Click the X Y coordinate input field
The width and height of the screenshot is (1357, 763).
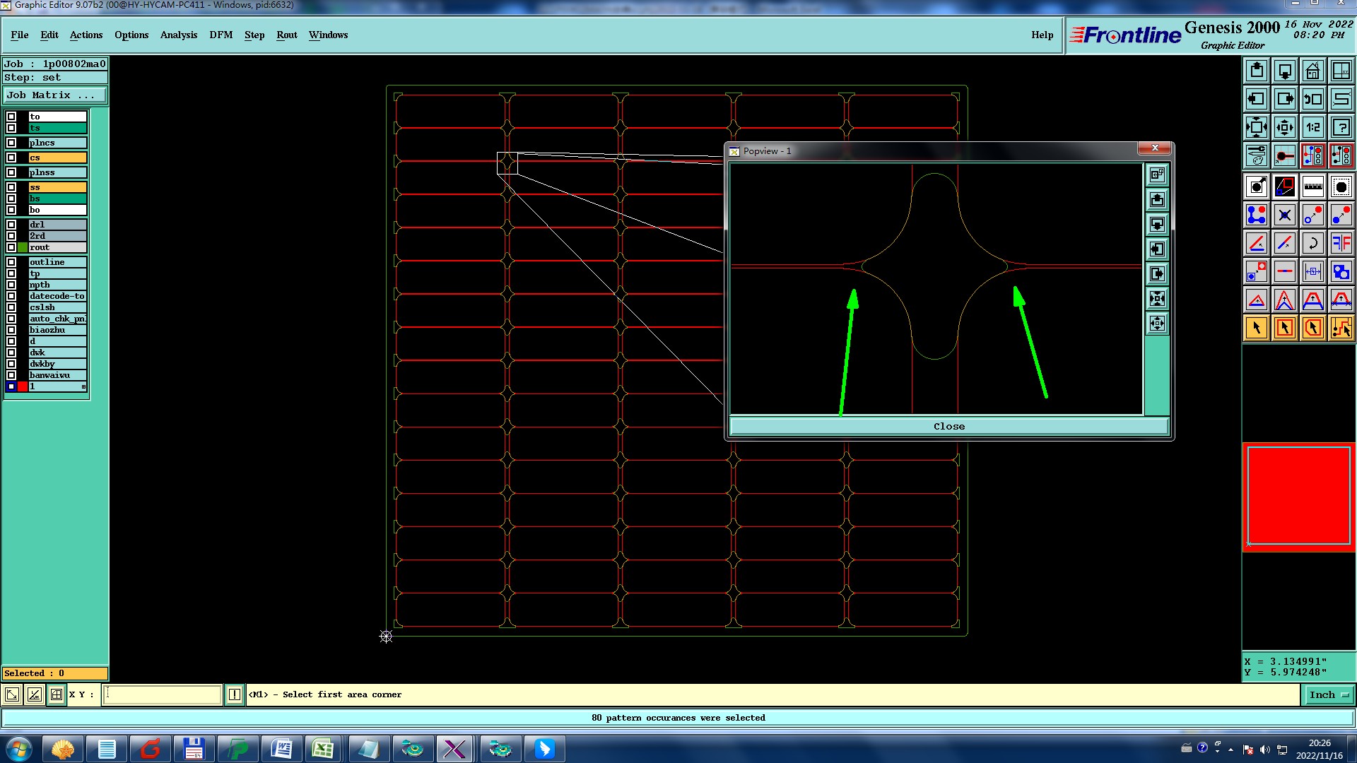[x=163, y=695]
